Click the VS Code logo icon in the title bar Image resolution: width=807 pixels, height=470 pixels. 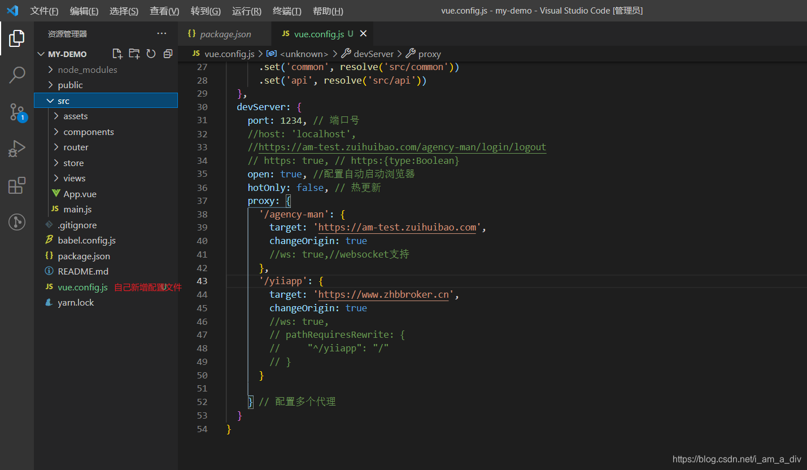click(x=12, y=11)
